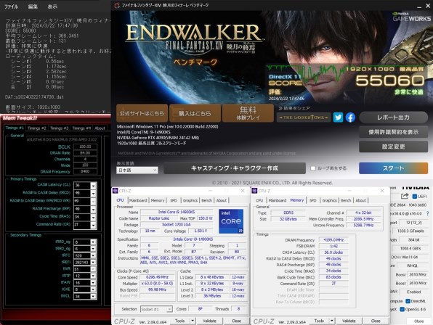This screenshot has width=433, height=325.
Task: Toggle ループ再生する loop playback checkbox
Action: coord(313,168)
